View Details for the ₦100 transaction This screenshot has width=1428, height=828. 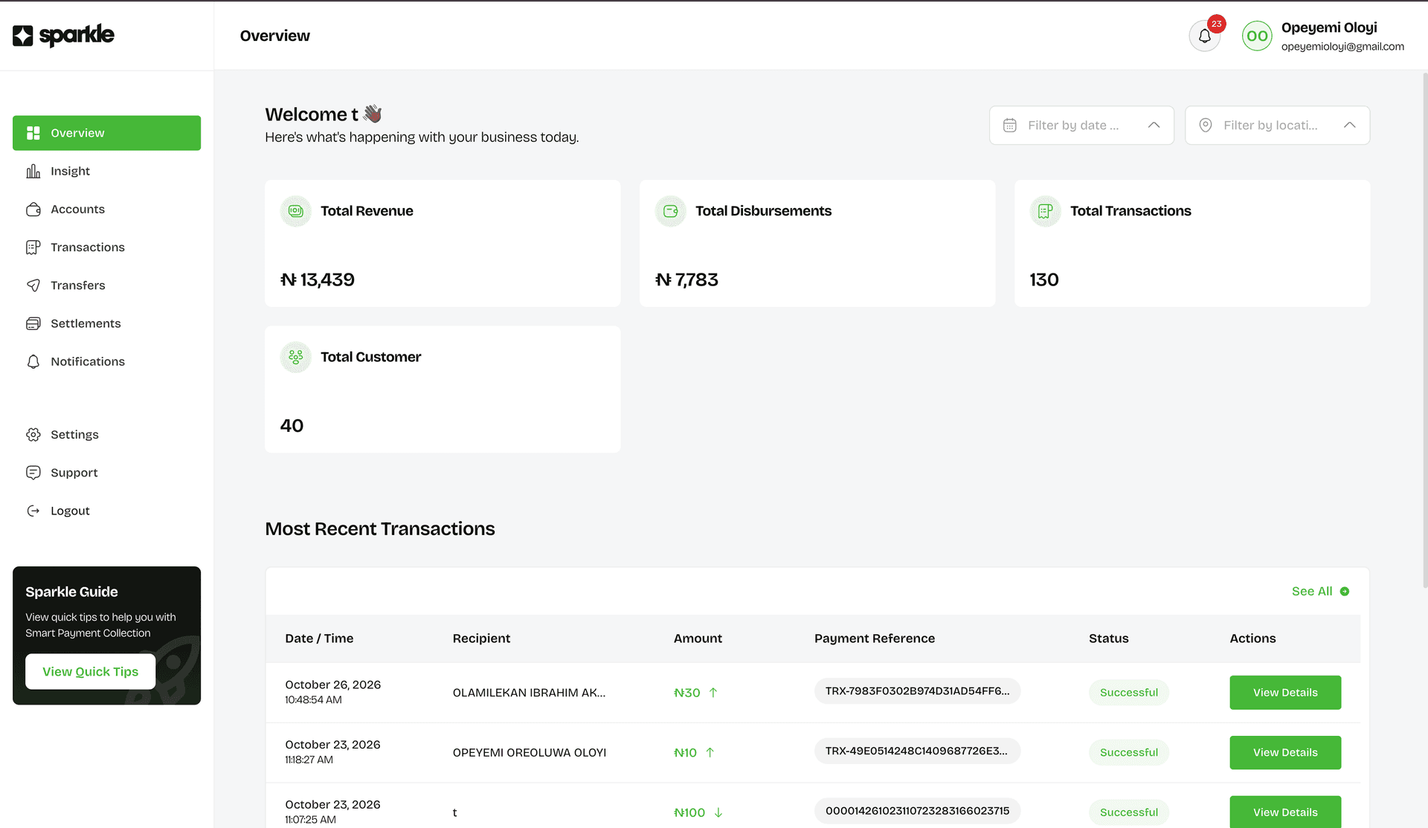1284,812
